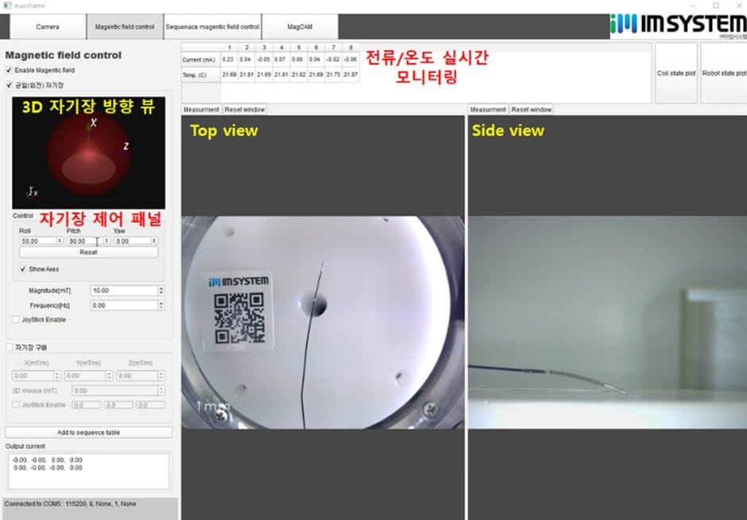Select column header 4 in current table
Viewport: 747px width, 520px height.
click(281, 47)
